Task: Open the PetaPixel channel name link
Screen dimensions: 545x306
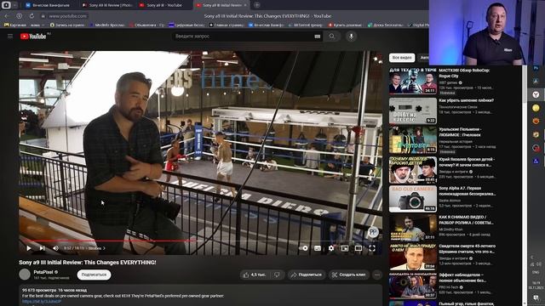Action: [43, 272]
